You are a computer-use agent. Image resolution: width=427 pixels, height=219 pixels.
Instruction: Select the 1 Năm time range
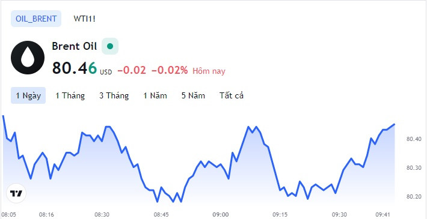(155, 95)
